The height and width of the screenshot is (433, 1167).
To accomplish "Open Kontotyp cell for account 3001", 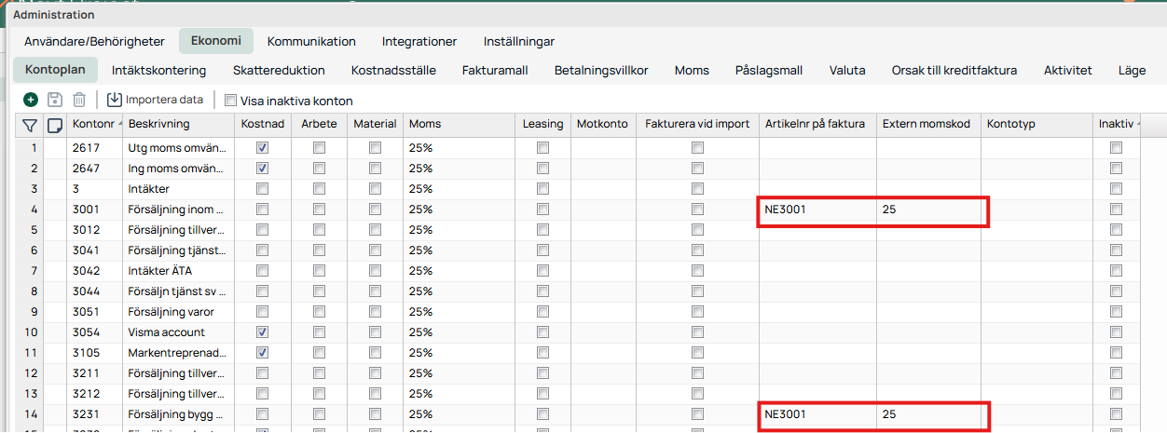I will [x=1037, y=210].
